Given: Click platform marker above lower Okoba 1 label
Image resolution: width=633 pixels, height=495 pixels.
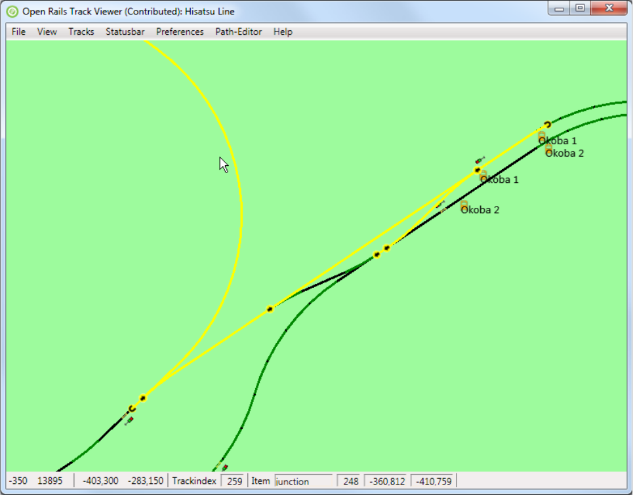Looking at the screenshot, I should pyautogui.click(x=483, y=174).
